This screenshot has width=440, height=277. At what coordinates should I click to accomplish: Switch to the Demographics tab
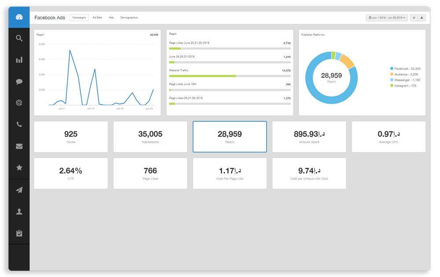pyautogui.click(x=129, y=18)
